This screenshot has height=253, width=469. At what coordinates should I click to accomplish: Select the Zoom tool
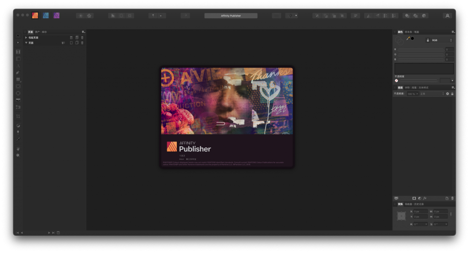tap(18, 155)
